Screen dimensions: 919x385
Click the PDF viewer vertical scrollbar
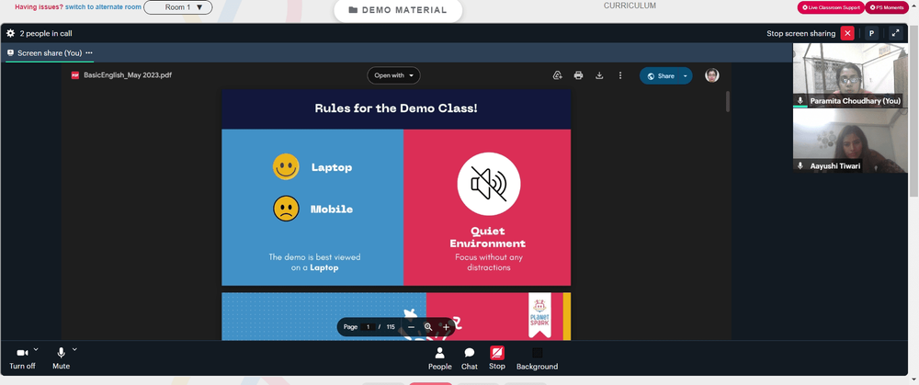[x=727, y=101]
